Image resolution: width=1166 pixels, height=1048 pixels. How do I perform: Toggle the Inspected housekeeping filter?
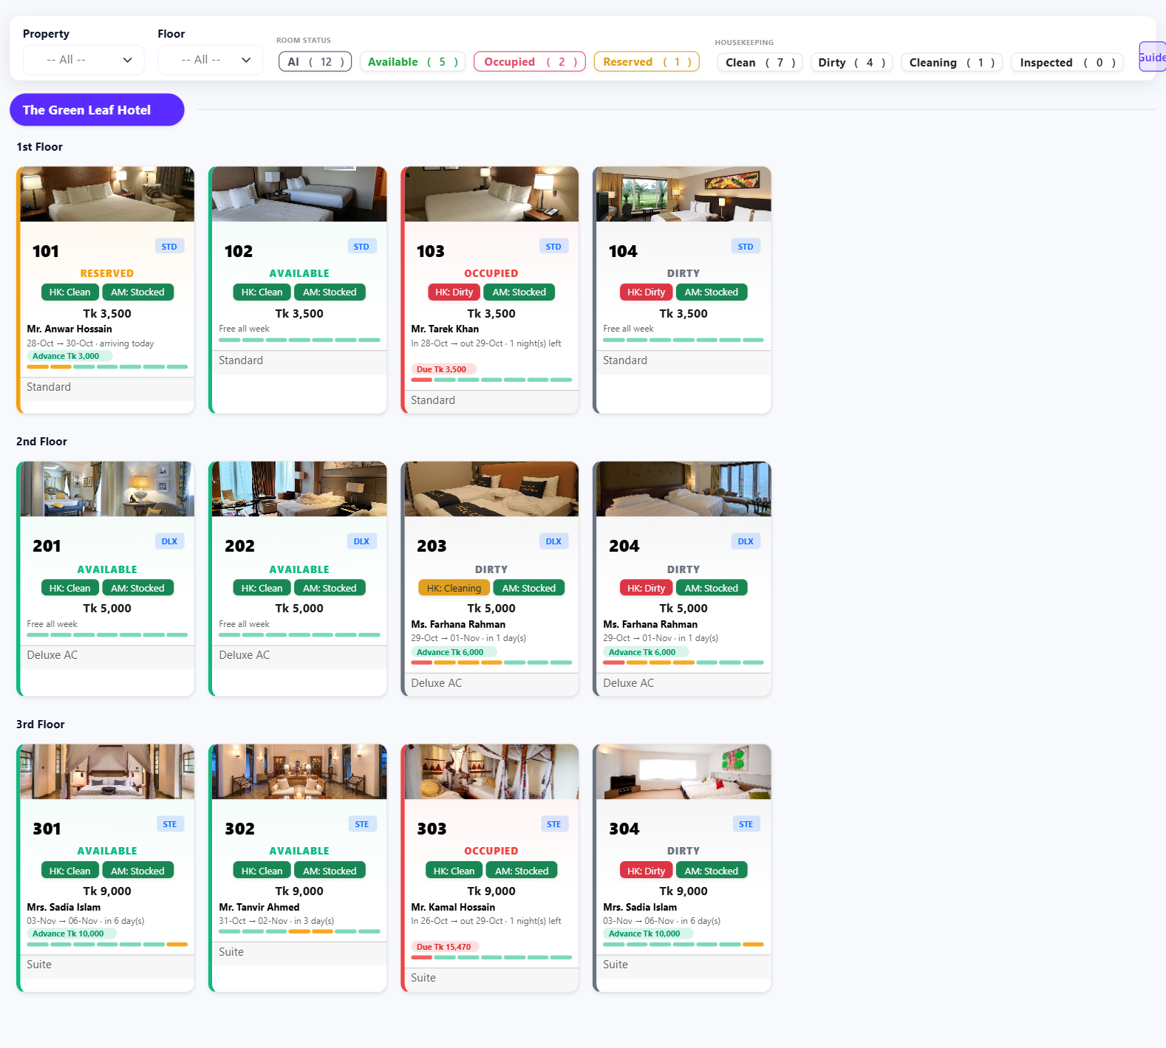click(x=1068, y=63)
